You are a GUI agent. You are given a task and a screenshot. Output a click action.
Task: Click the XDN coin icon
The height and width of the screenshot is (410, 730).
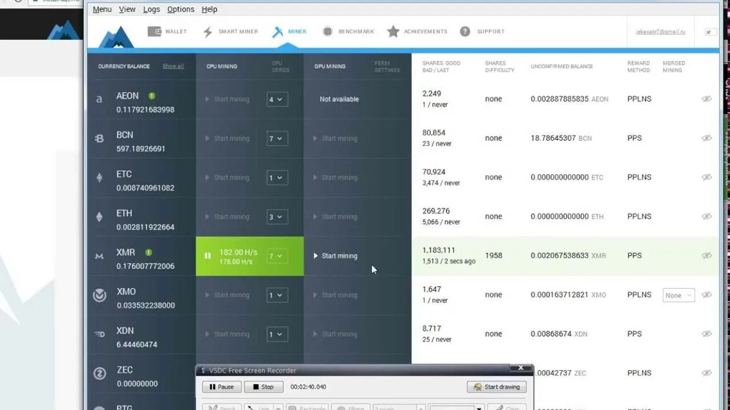pos(99,334)
